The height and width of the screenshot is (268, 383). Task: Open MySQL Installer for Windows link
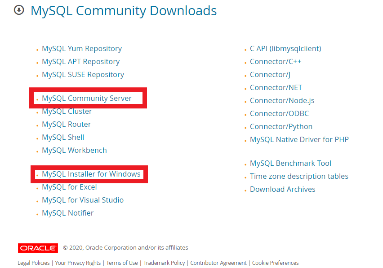(91, 174)
